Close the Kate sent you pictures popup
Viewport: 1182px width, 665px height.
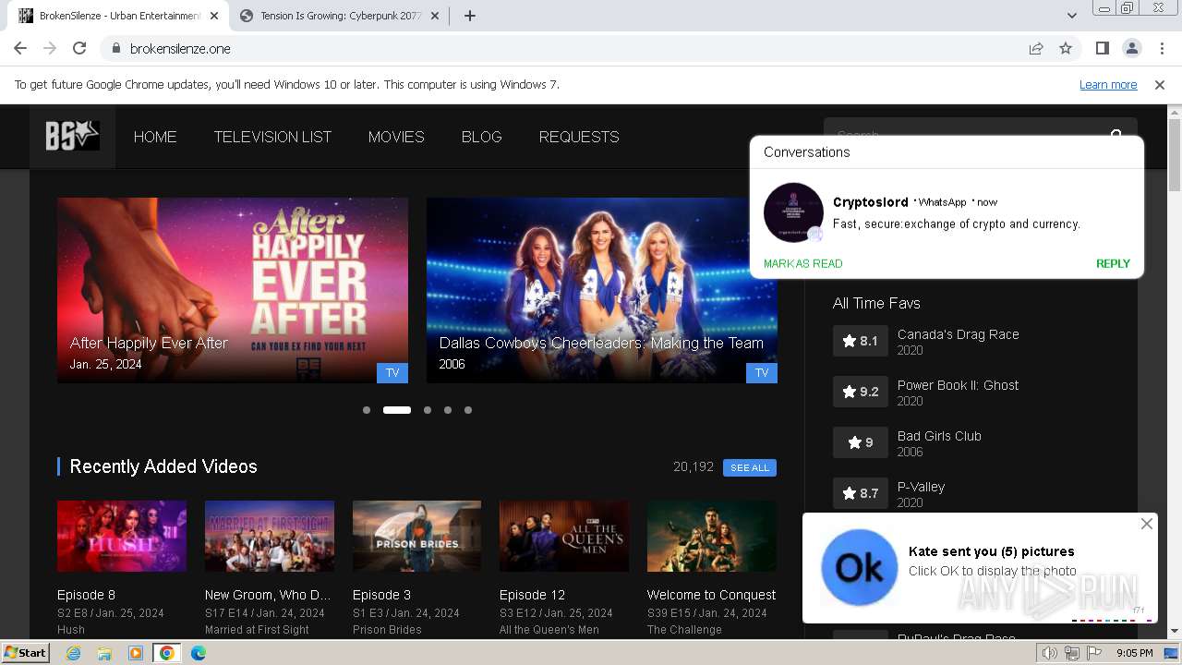(1147, 524)
